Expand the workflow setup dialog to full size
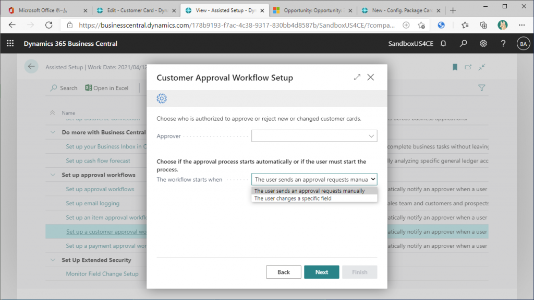This screenshot has width=534, height=300. tap(357, 77)
